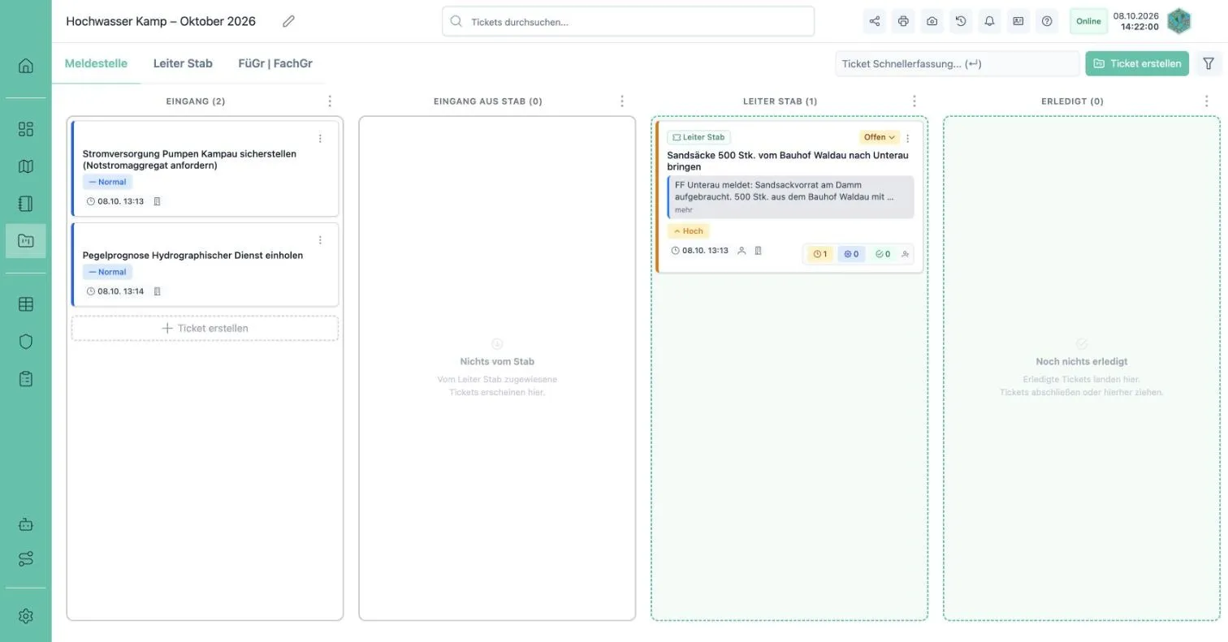Open Eingang column options menu
The height and width of the screenshot is (642, 1228).
tap(330, 101)
